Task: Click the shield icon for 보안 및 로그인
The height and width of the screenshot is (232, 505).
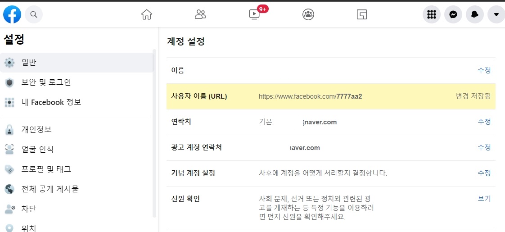Action: 9,82
